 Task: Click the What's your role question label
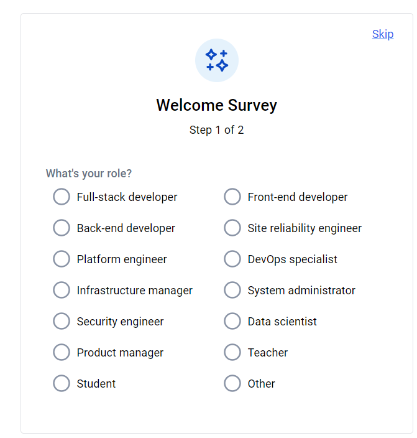point(89,174)
